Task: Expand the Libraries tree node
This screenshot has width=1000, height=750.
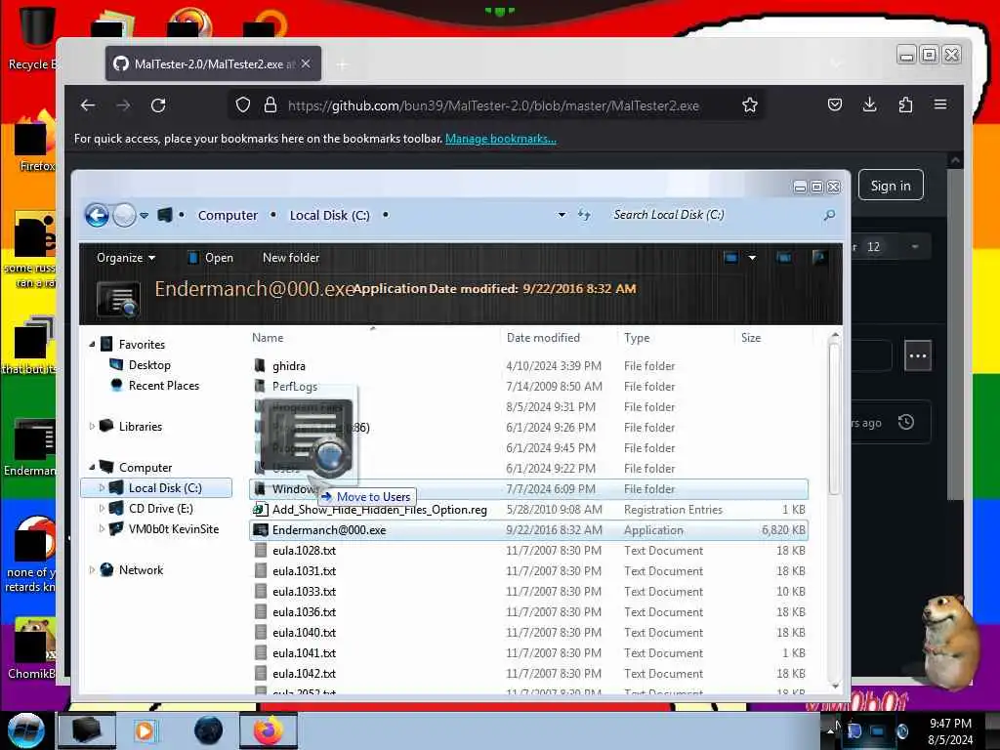Action: click(x=92, y=426)
